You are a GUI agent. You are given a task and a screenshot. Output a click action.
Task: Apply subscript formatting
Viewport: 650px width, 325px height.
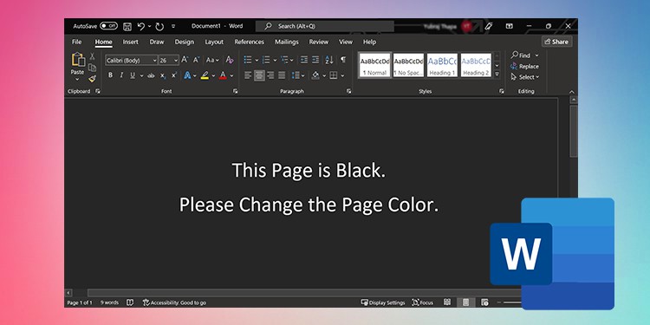(x=163, y=75)
